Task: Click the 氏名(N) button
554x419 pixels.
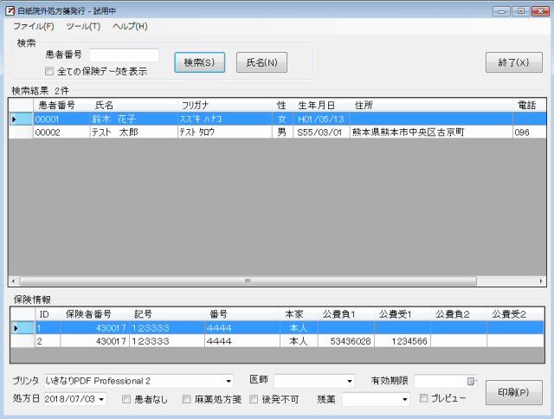Action: point(261,62)
